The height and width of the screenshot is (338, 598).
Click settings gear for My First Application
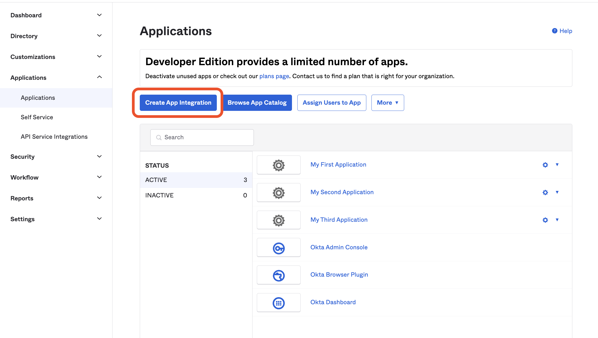click(x=546, y=164)
